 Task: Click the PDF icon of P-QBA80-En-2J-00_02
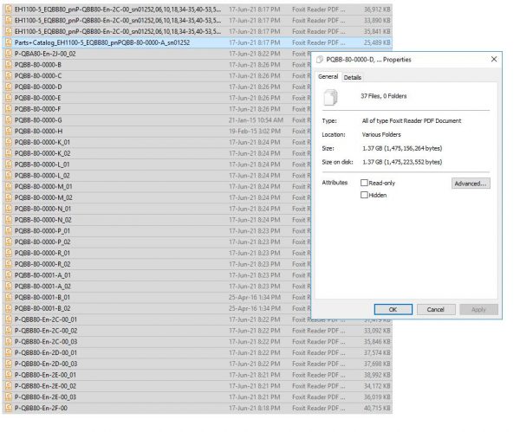click(9, 54)
